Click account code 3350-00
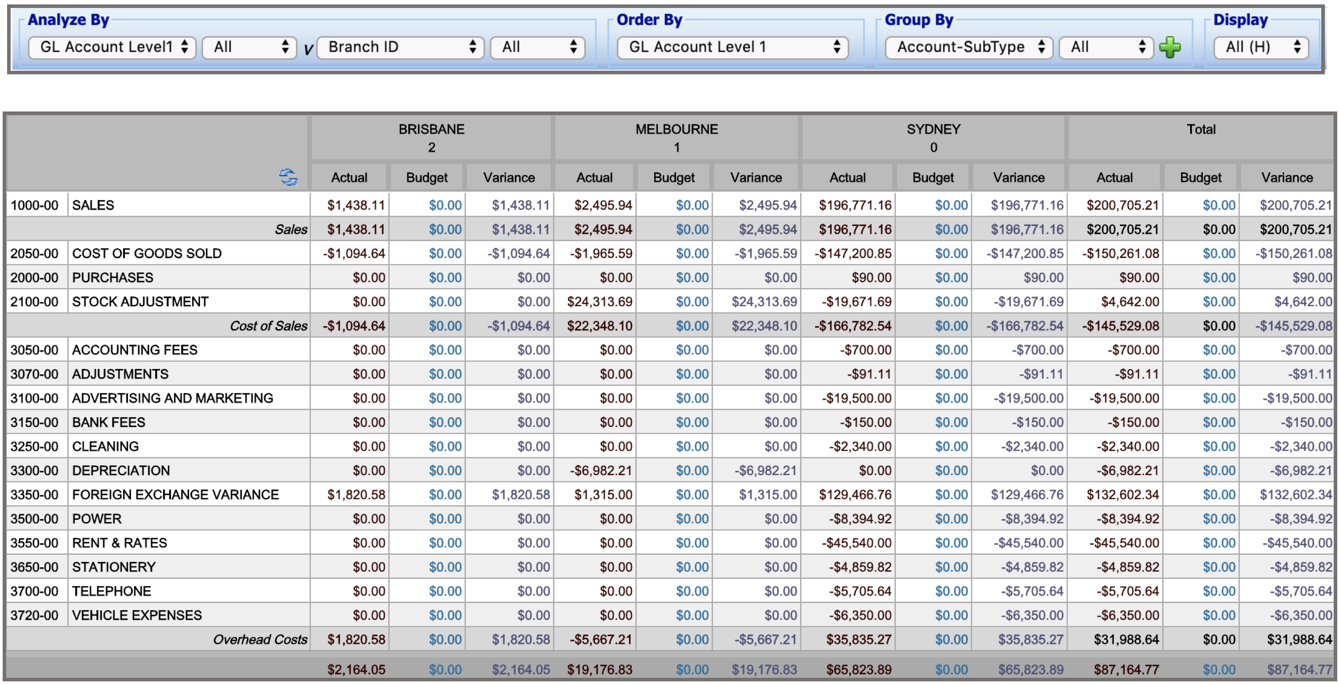Screen dimensions: 1339x684 [x=34, y=495]
